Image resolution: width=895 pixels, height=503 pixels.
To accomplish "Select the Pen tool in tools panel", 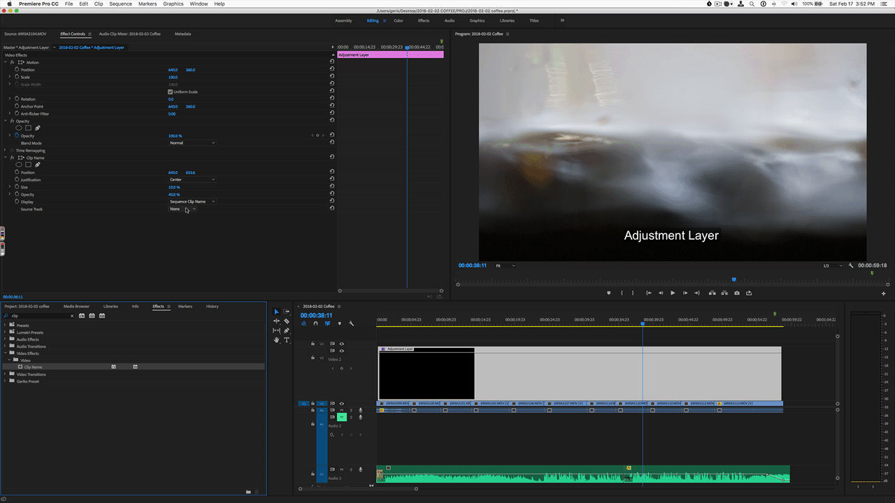I will 287,330.
